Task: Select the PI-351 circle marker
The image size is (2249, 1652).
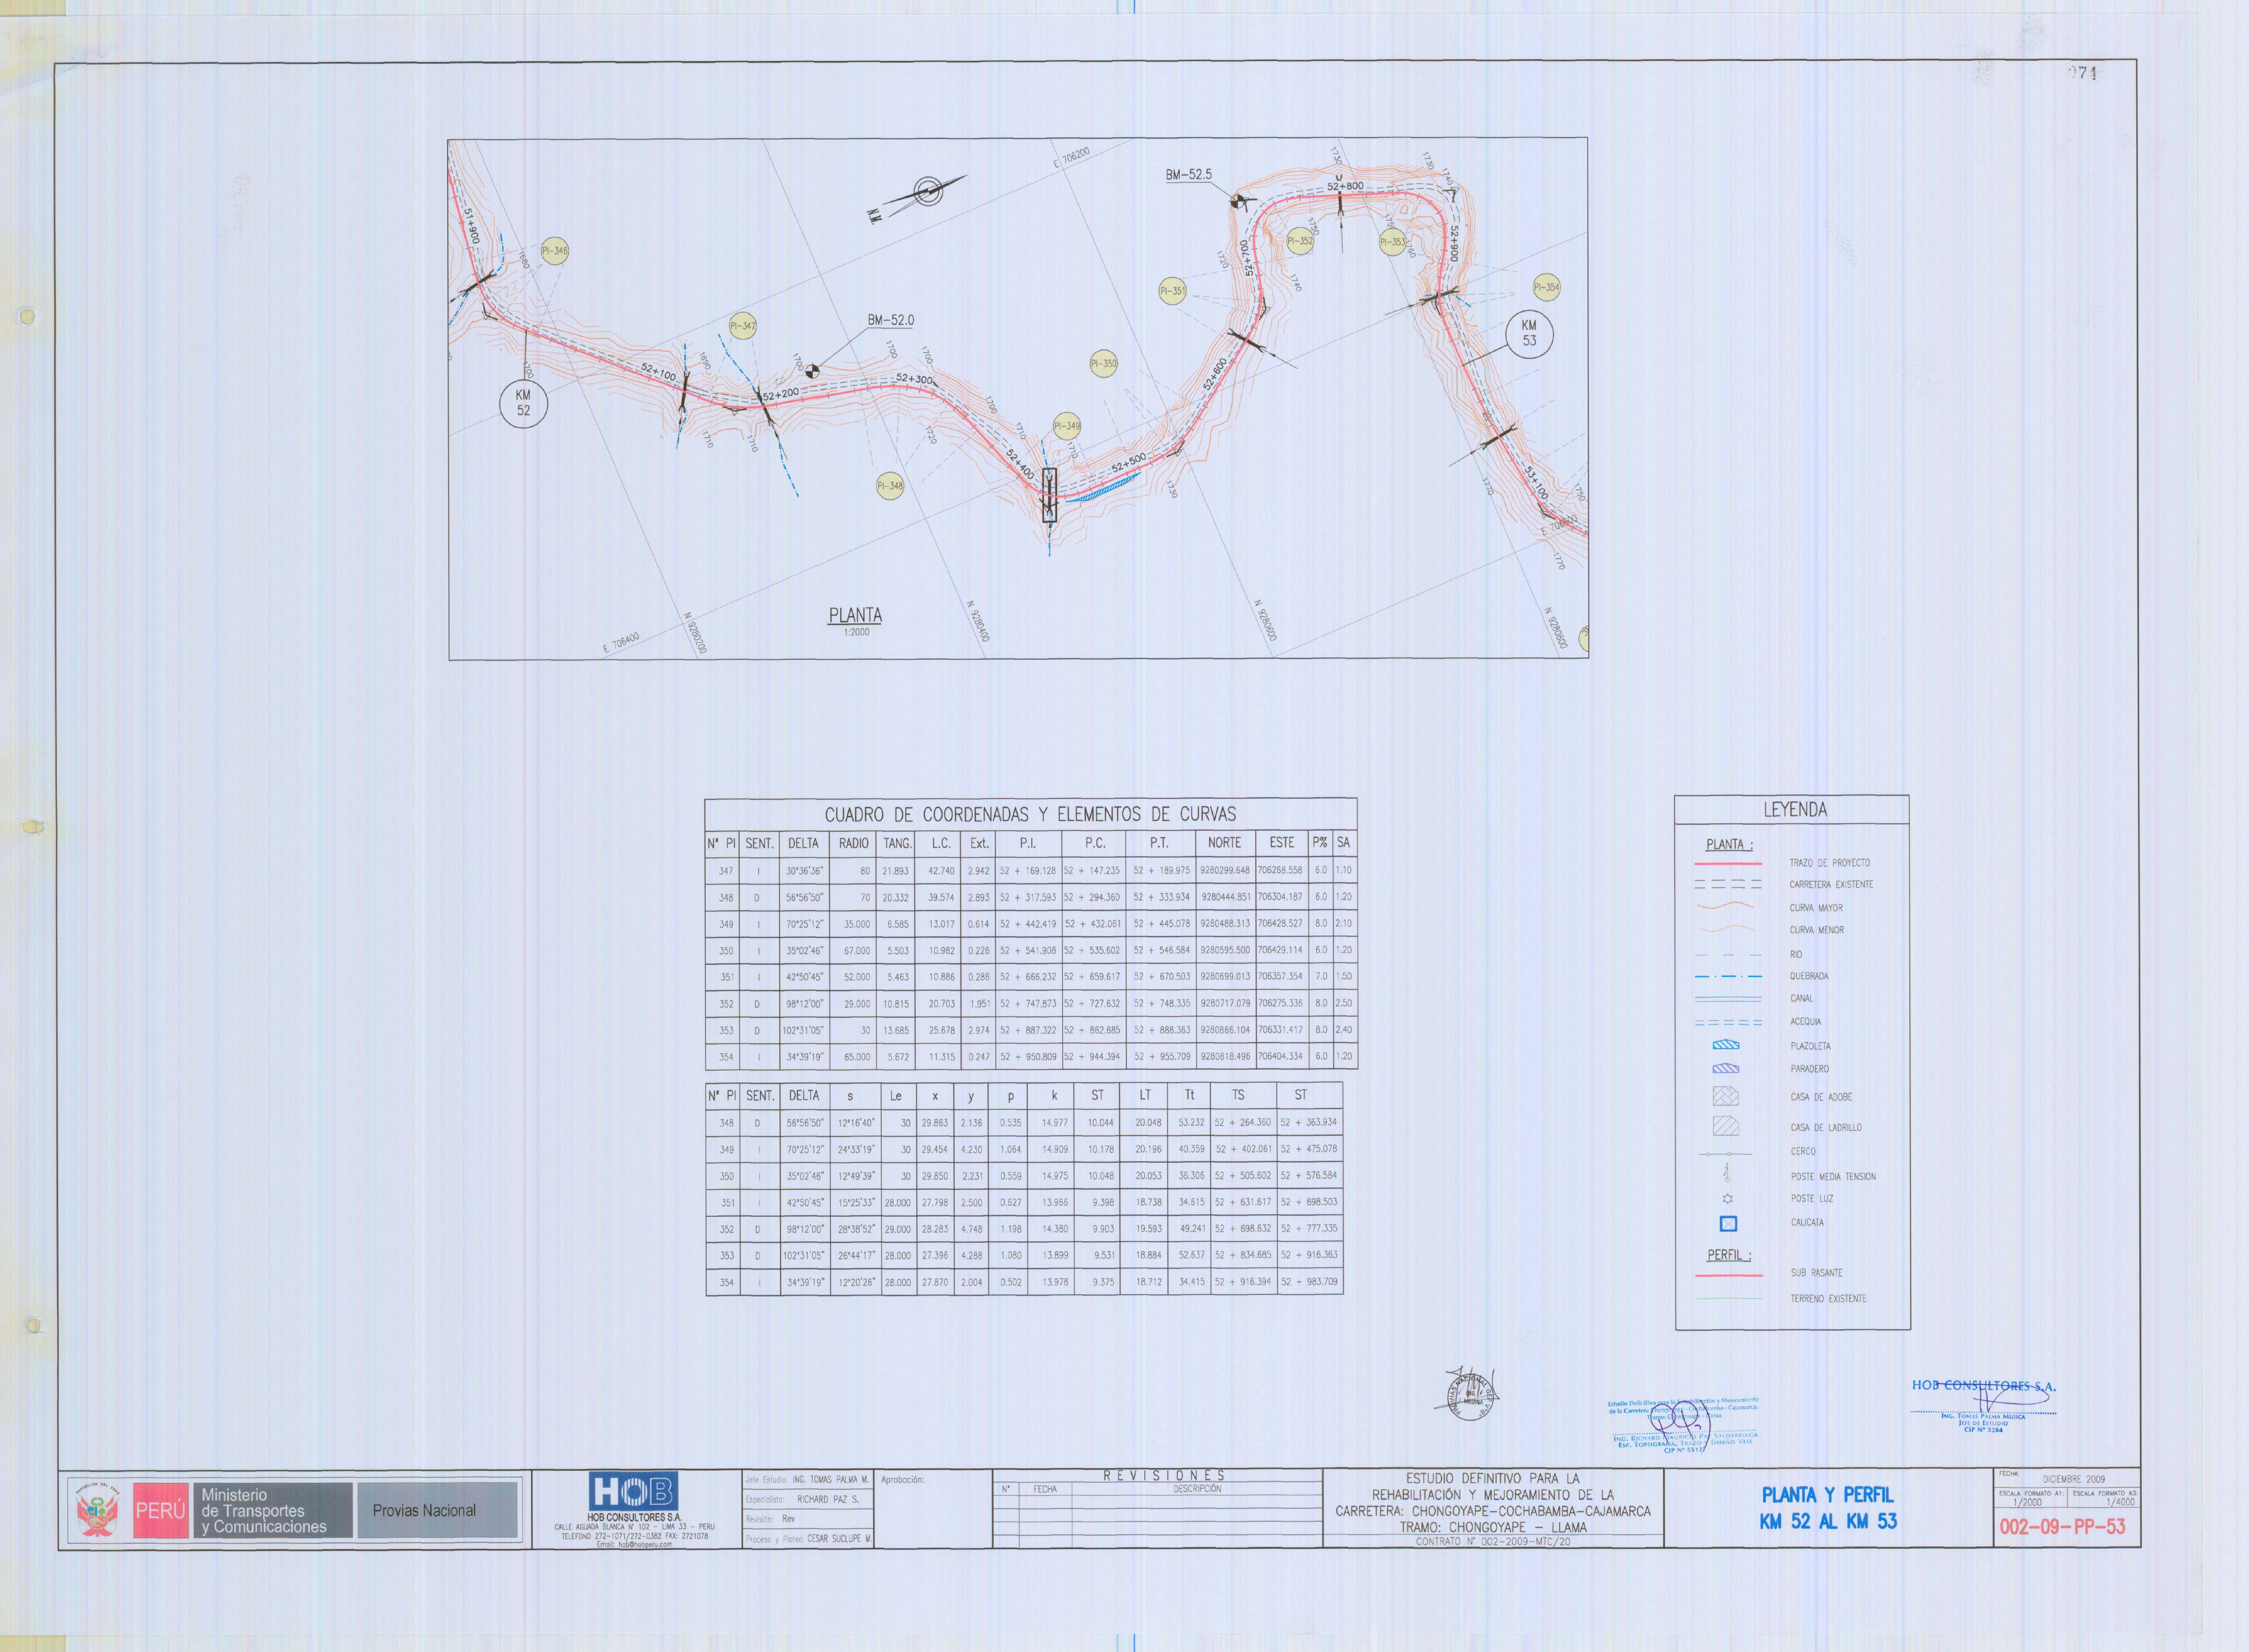Action: pyautogui.click(x=1172, y=291)
